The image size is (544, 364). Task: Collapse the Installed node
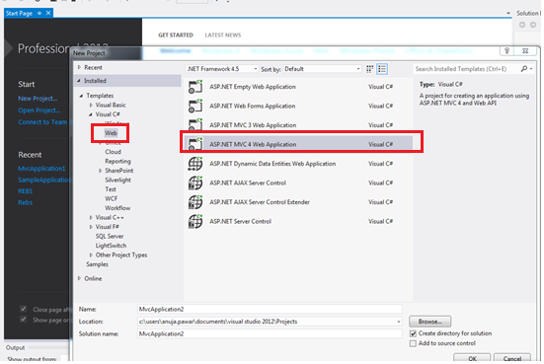[79, 81]
